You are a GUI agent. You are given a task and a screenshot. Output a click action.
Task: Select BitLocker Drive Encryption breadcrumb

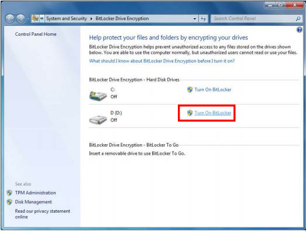pos(122,19)
